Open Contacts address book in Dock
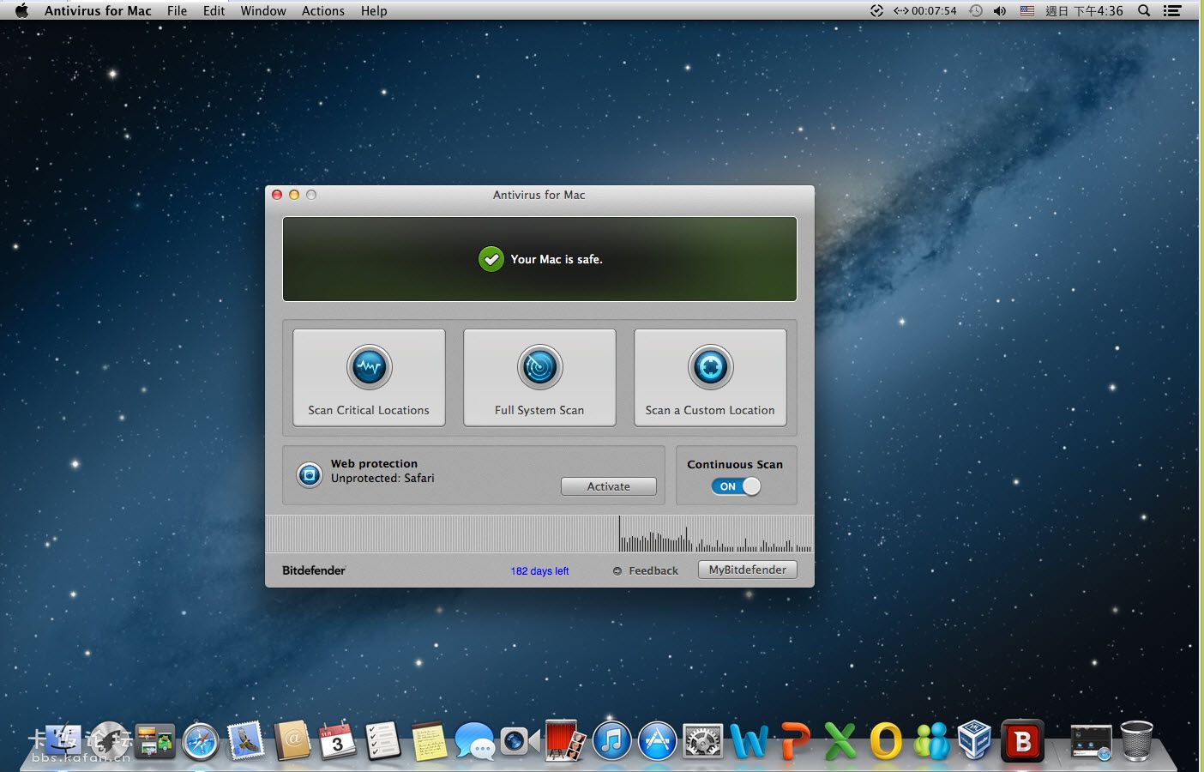The image size is (1204, 772). coord(292,740)
